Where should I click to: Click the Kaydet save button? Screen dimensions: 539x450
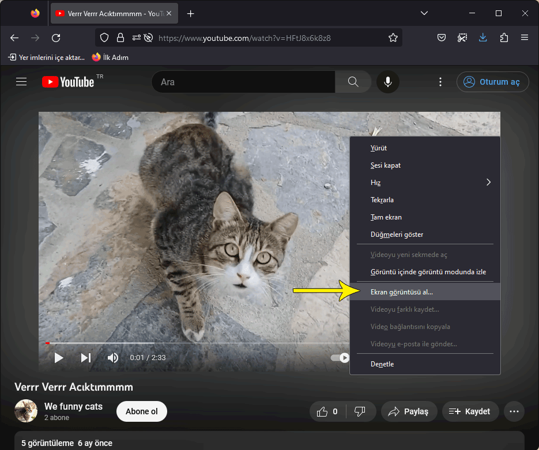(470, 411)
